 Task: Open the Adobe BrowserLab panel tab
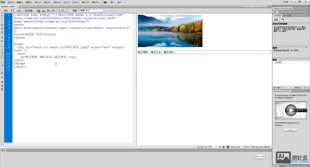pos(283,8)
